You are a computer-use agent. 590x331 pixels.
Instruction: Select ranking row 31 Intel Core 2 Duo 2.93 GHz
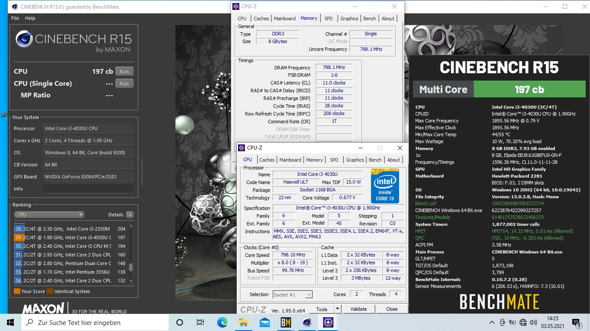(x=71, y=255)
